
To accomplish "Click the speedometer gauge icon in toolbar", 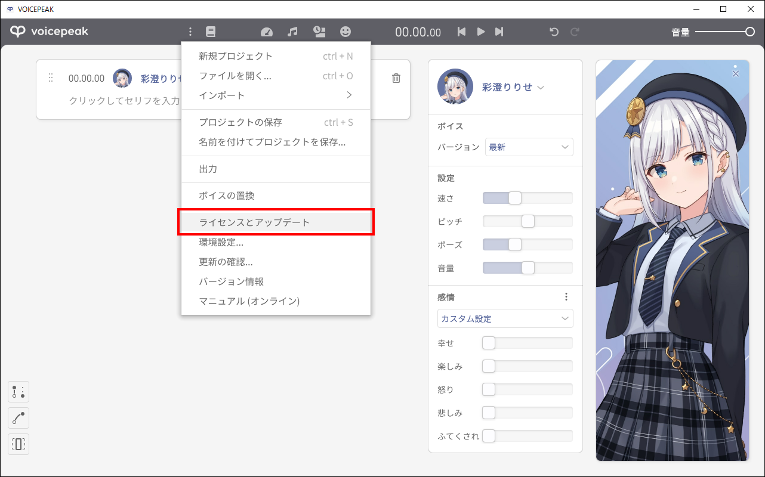I will tap(267, 32).
